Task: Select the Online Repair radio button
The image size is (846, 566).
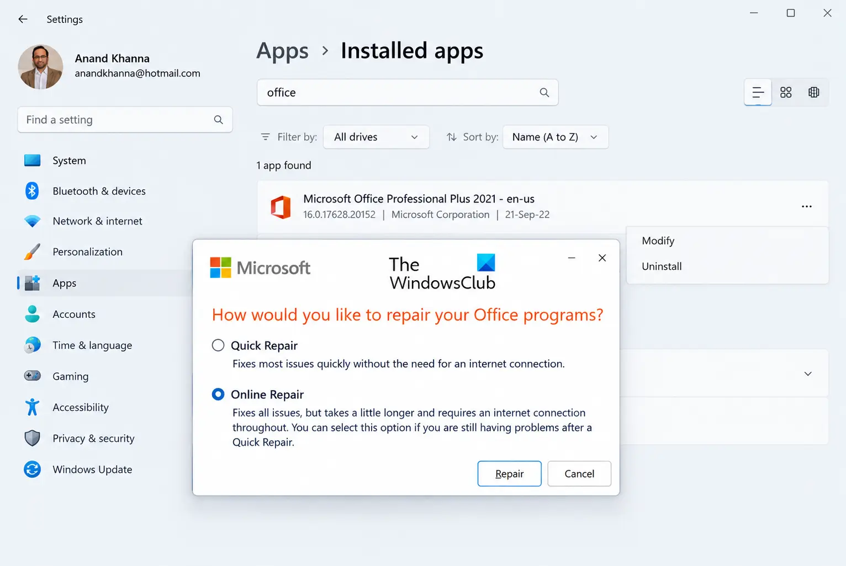Action: coord(218,394)
